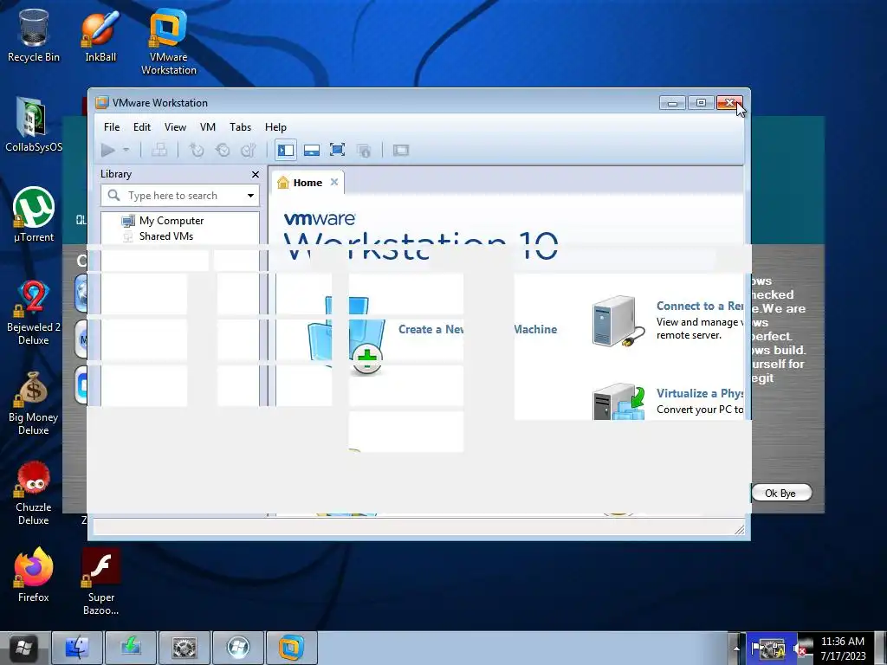Click the Ok Bye button

point(780,493)
